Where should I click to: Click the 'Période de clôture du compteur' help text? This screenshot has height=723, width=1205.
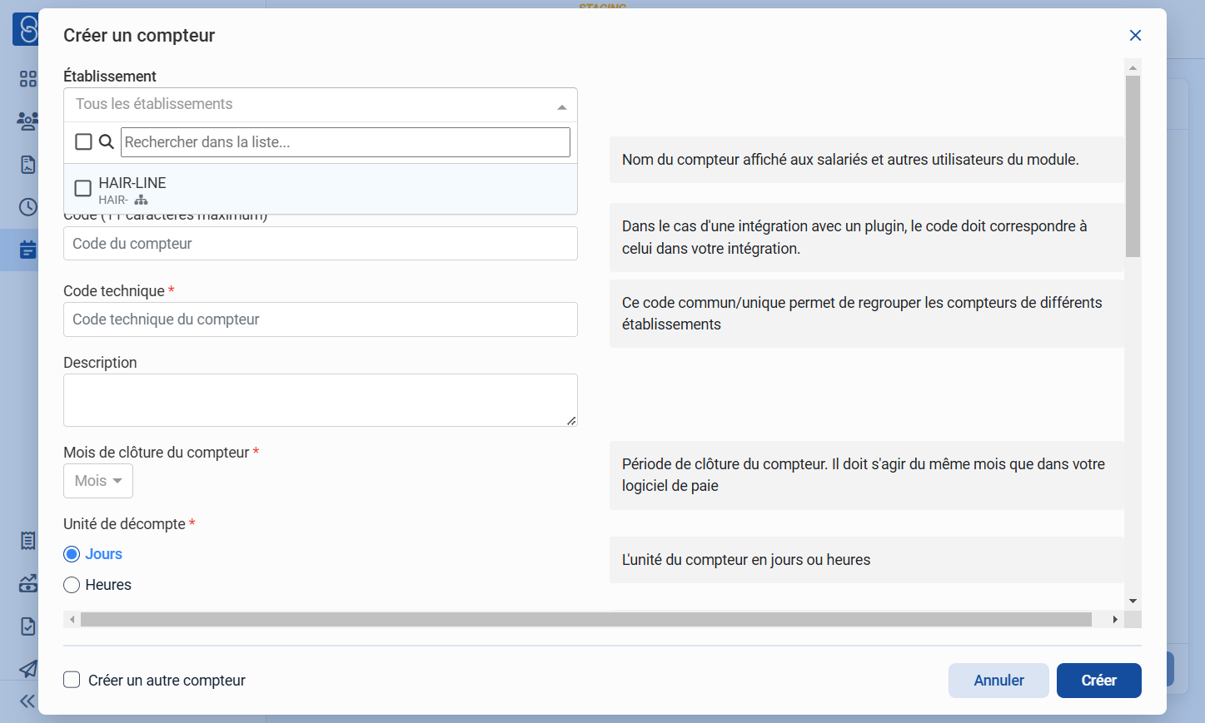(864, 475)
